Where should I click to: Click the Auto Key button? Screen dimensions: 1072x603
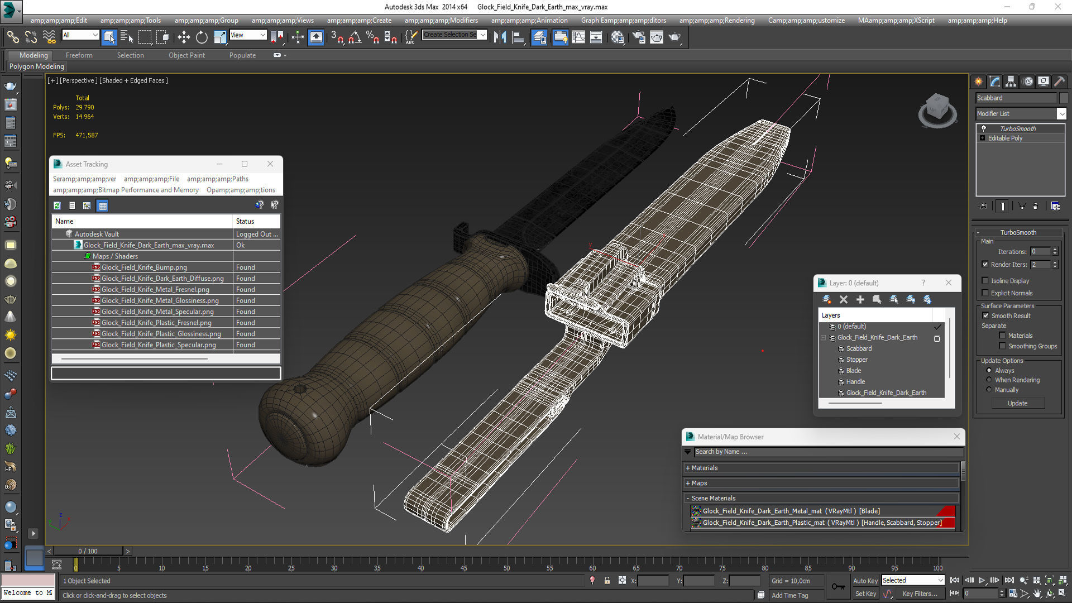pyautogui.click(x=865, y=581)
